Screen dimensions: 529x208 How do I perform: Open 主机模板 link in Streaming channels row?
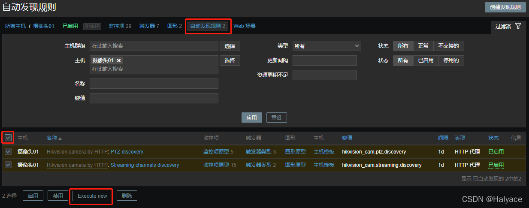tap(324, 165)
